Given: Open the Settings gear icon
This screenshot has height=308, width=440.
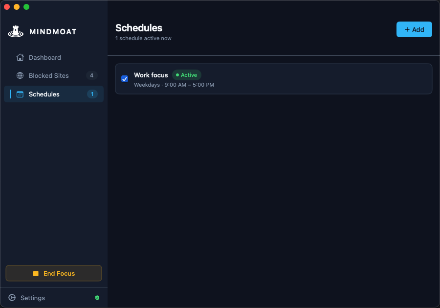Looking at the screenshot, I should pos(12,298).
